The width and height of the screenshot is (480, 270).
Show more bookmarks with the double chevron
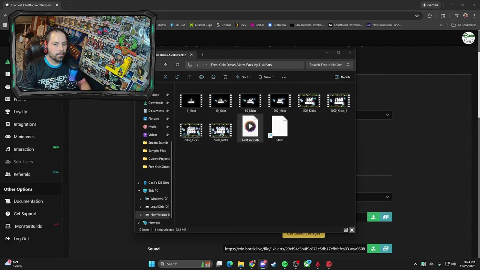(441, 25)
